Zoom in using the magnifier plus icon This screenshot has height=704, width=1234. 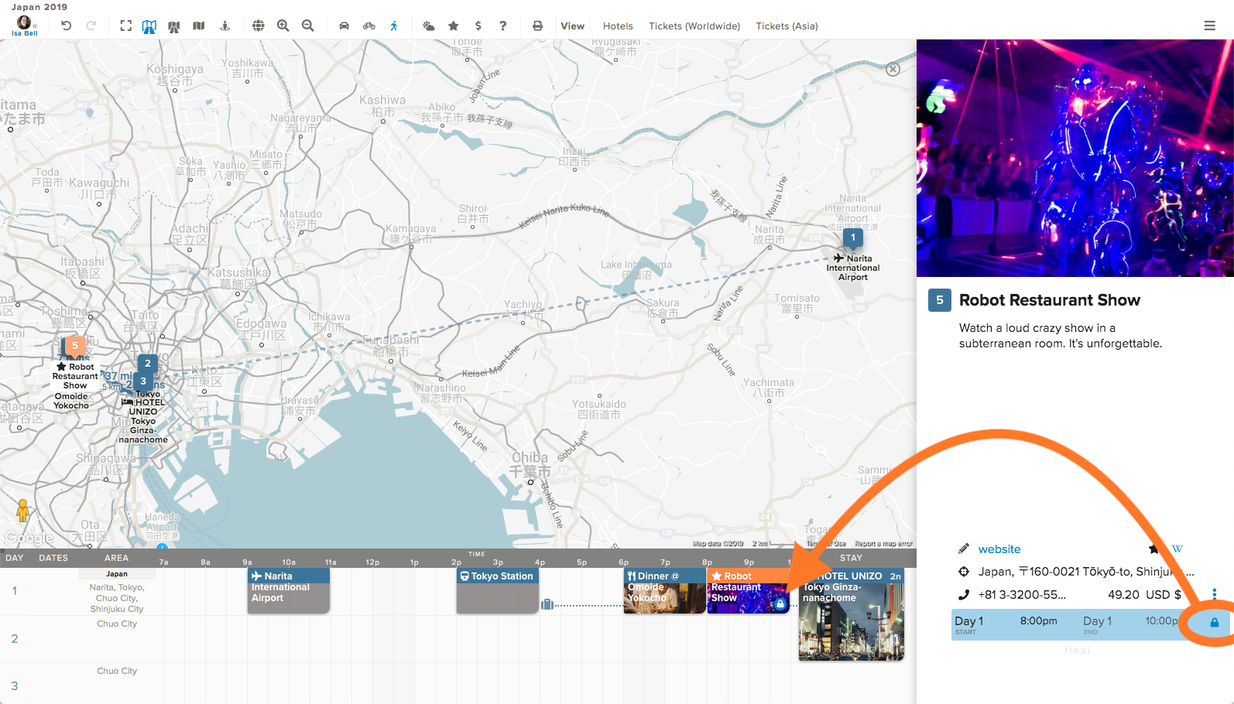pyautogui.click(x=283, y=26)
